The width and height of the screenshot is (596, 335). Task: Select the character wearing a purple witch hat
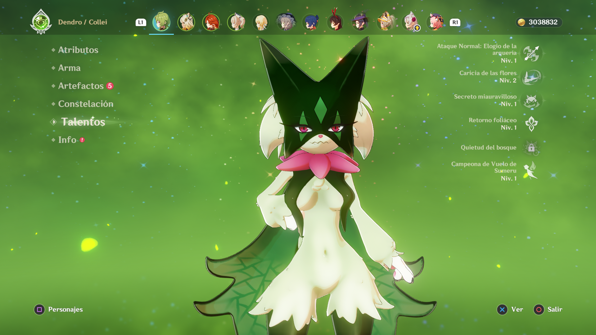[360, 22]
